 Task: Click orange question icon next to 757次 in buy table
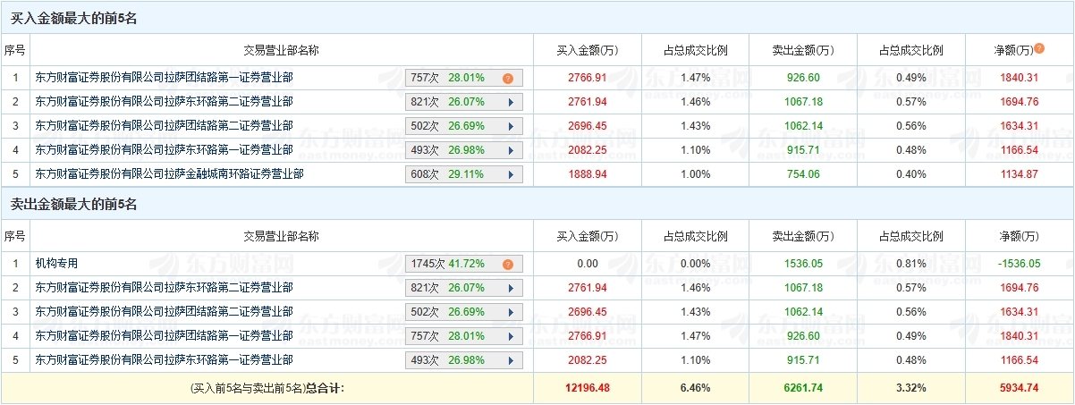click(x=507, y=78)
